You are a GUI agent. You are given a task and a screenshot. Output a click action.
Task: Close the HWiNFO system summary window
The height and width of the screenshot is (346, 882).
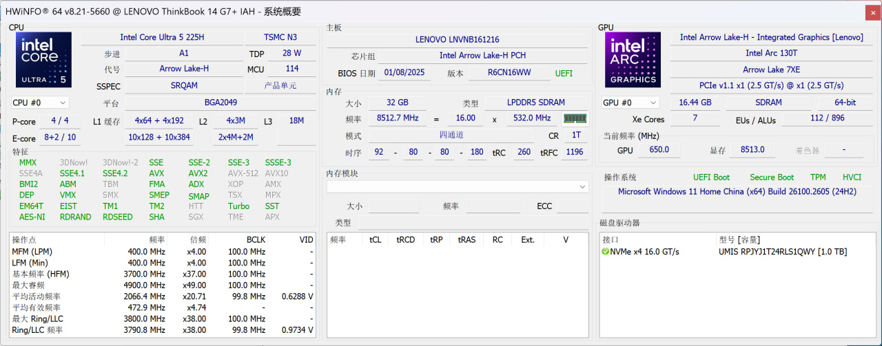click(x=872, y=12)
